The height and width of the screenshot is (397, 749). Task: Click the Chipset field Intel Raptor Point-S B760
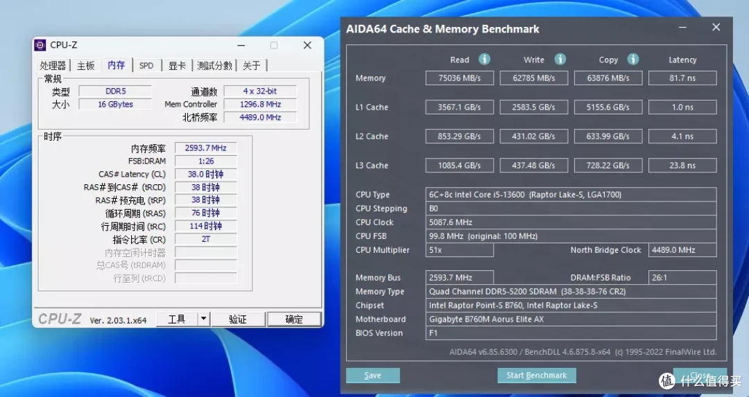tap(571, 305)
